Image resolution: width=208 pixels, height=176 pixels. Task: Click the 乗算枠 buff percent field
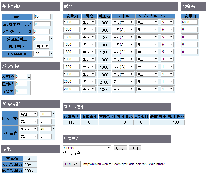pos(21,91)
